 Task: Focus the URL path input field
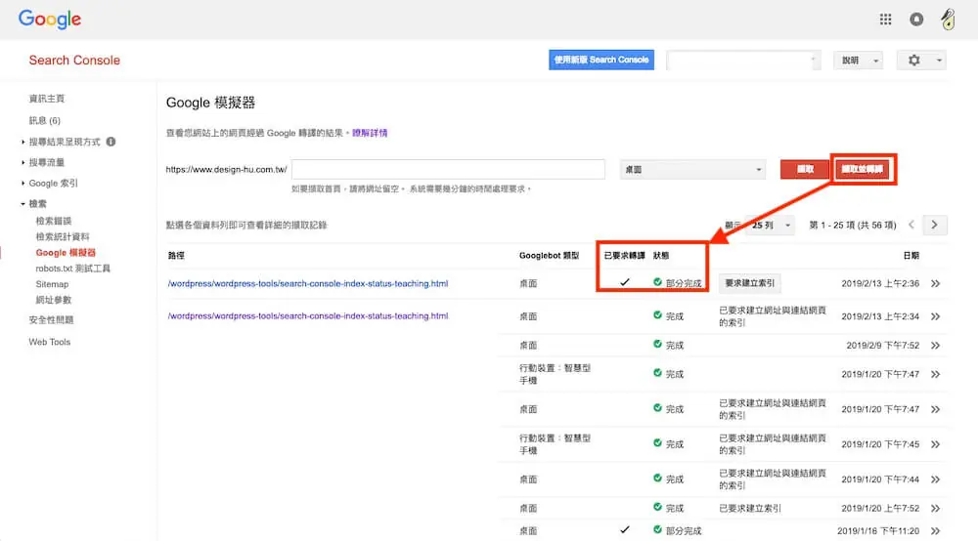(x=448, y=169)
